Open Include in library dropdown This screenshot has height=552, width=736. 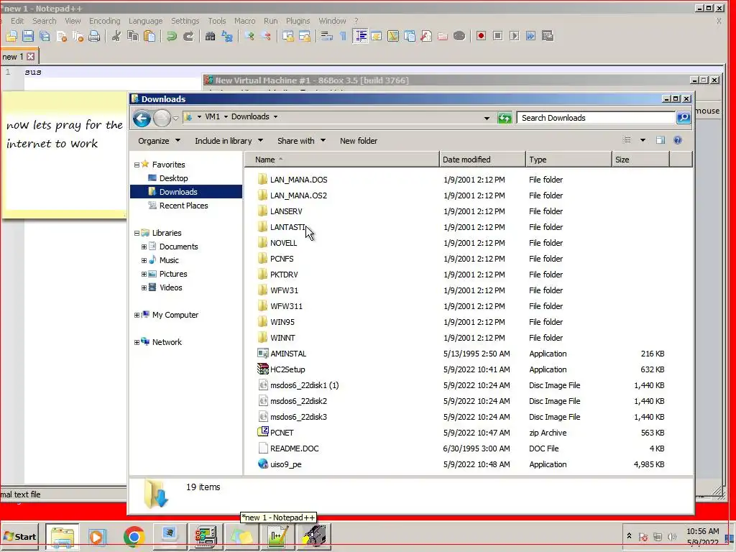pyautogui.click(x=229, y=141)
